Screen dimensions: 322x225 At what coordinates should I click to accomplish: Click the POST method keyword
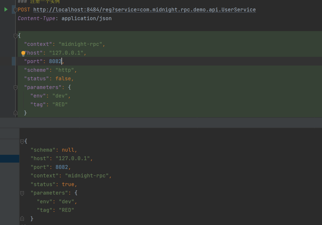[24, 10]
